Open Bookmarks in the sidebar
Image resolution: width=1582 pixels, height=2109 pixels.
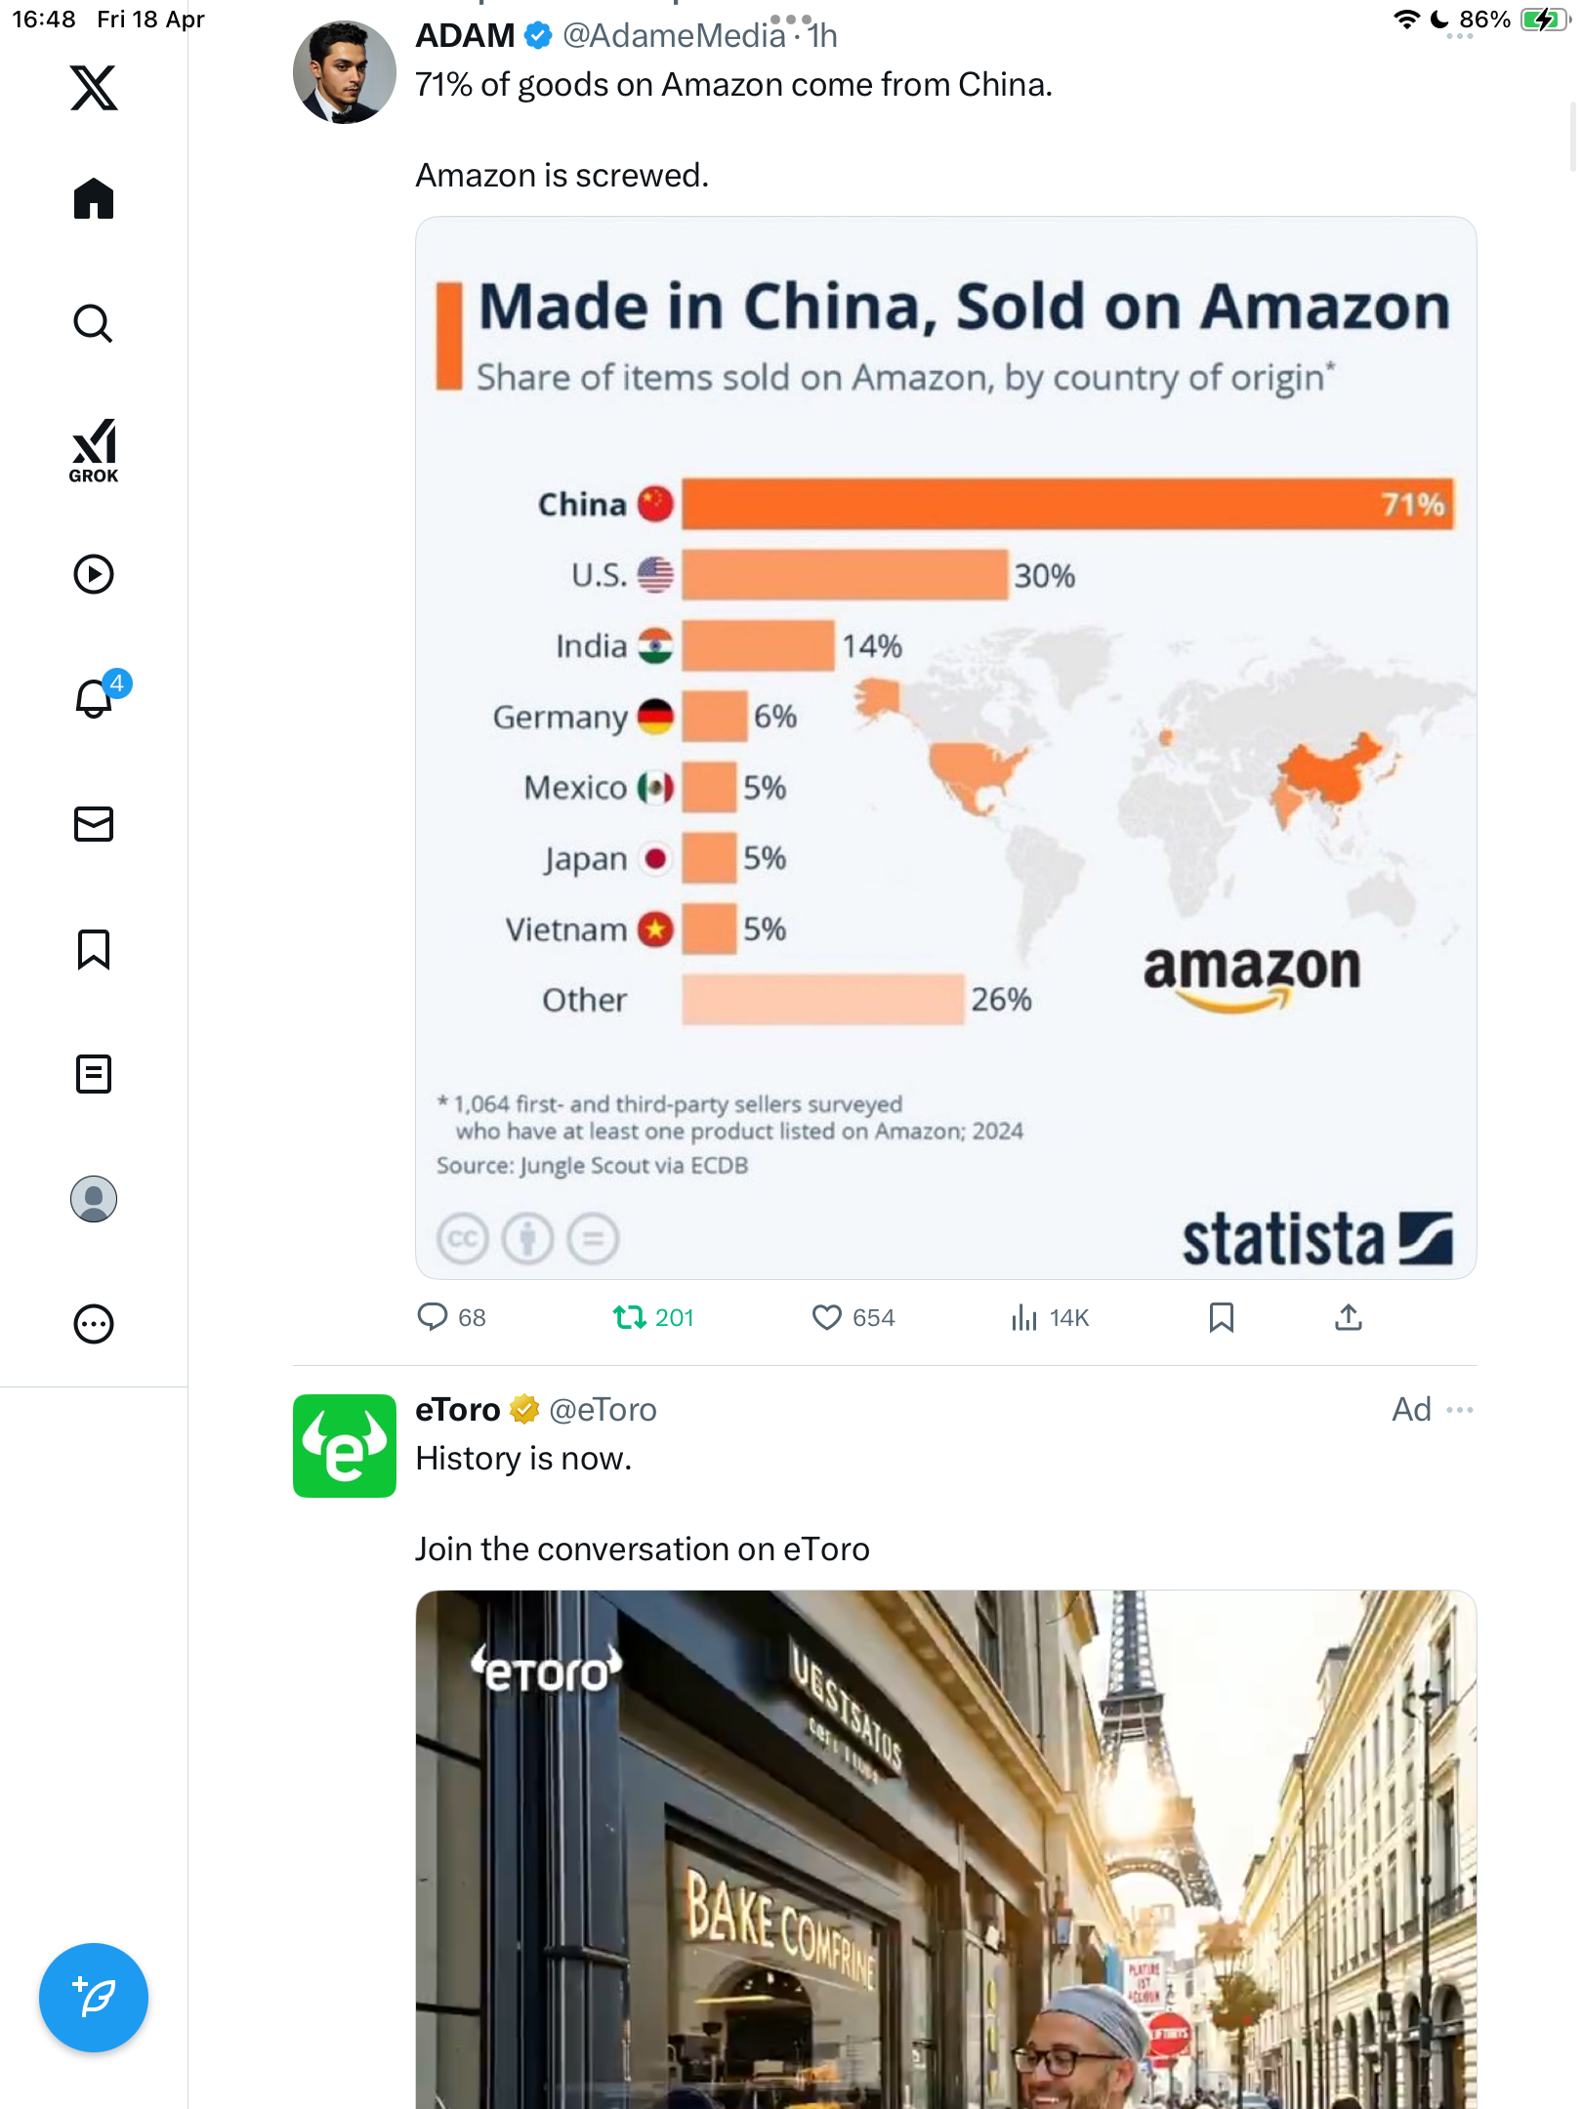pos(94,949)
